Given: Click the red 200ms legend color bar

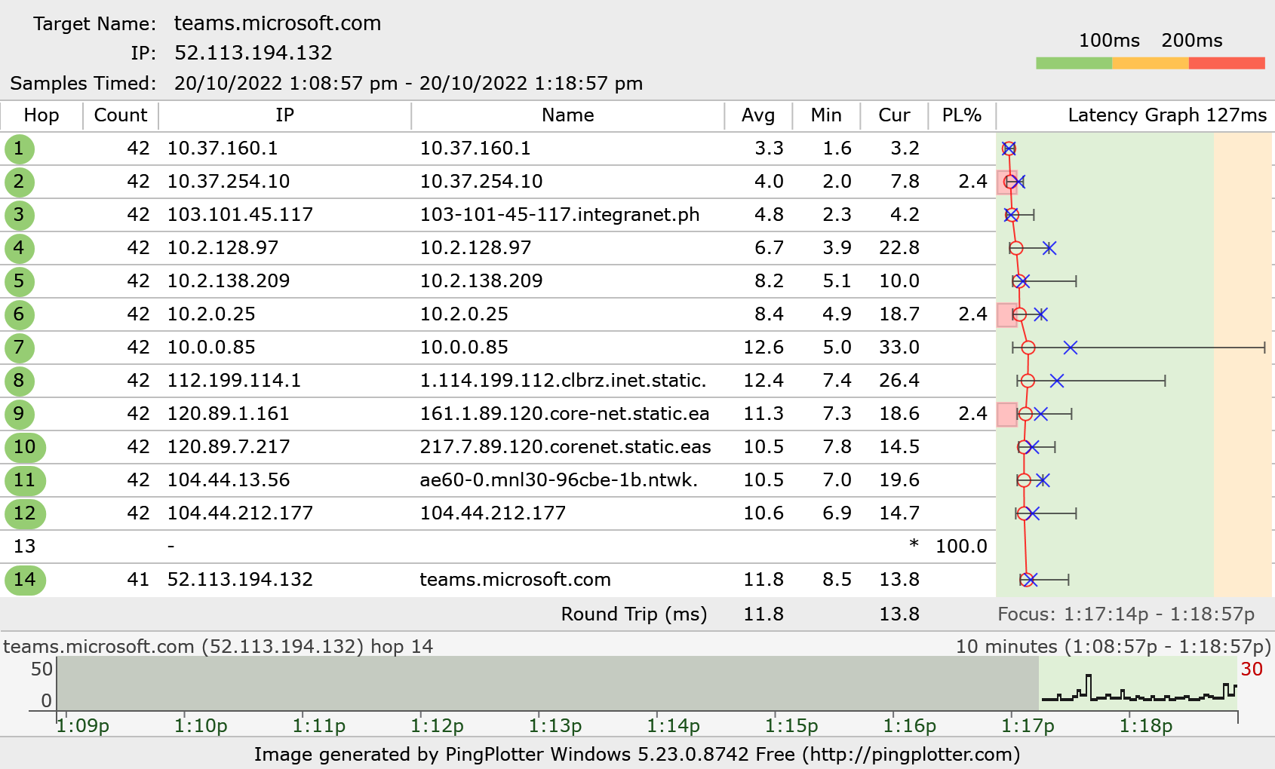Looking at the screenshot, I should click(x=1227, y=63).
